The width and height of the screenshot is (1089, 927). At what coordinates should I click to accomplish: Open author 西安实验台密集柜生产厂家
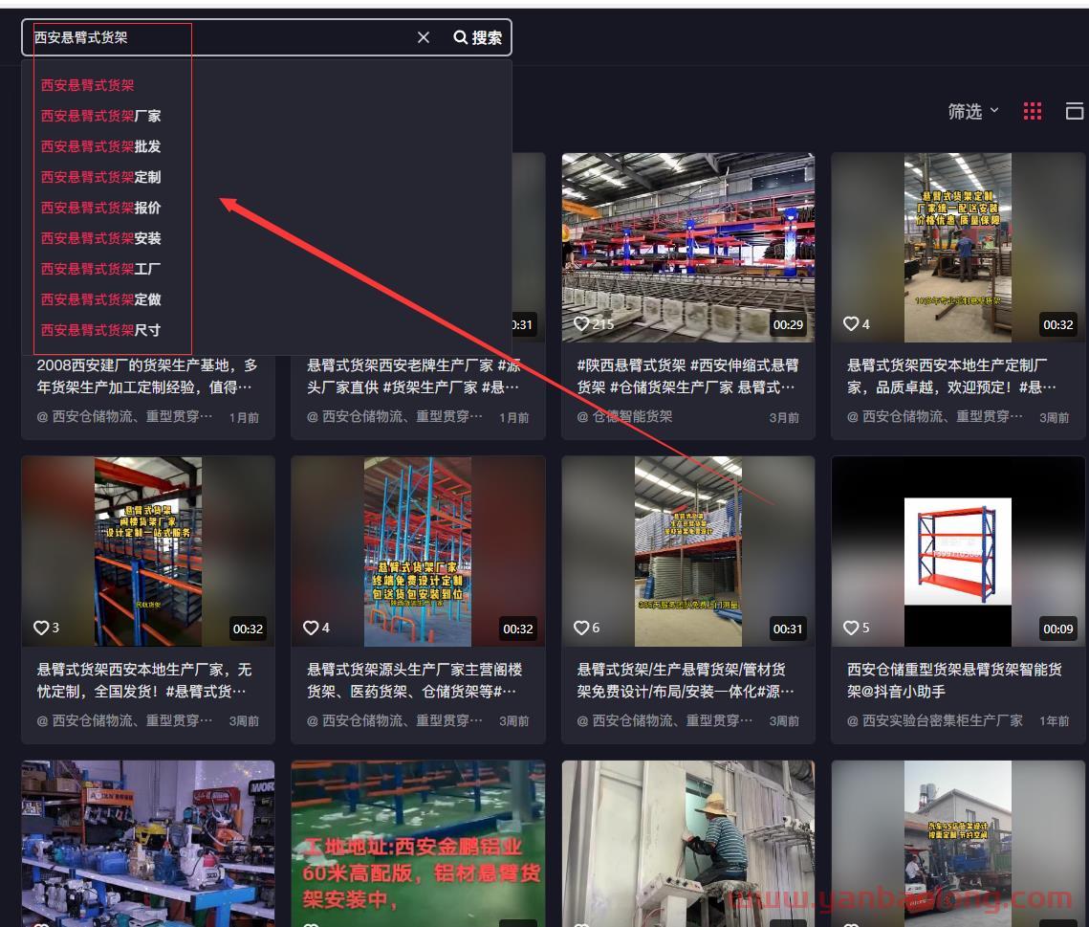click(x=941, y=720)
